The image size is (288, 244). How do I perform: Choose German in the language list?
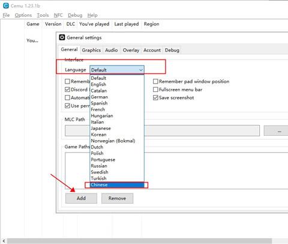[117, 97]
